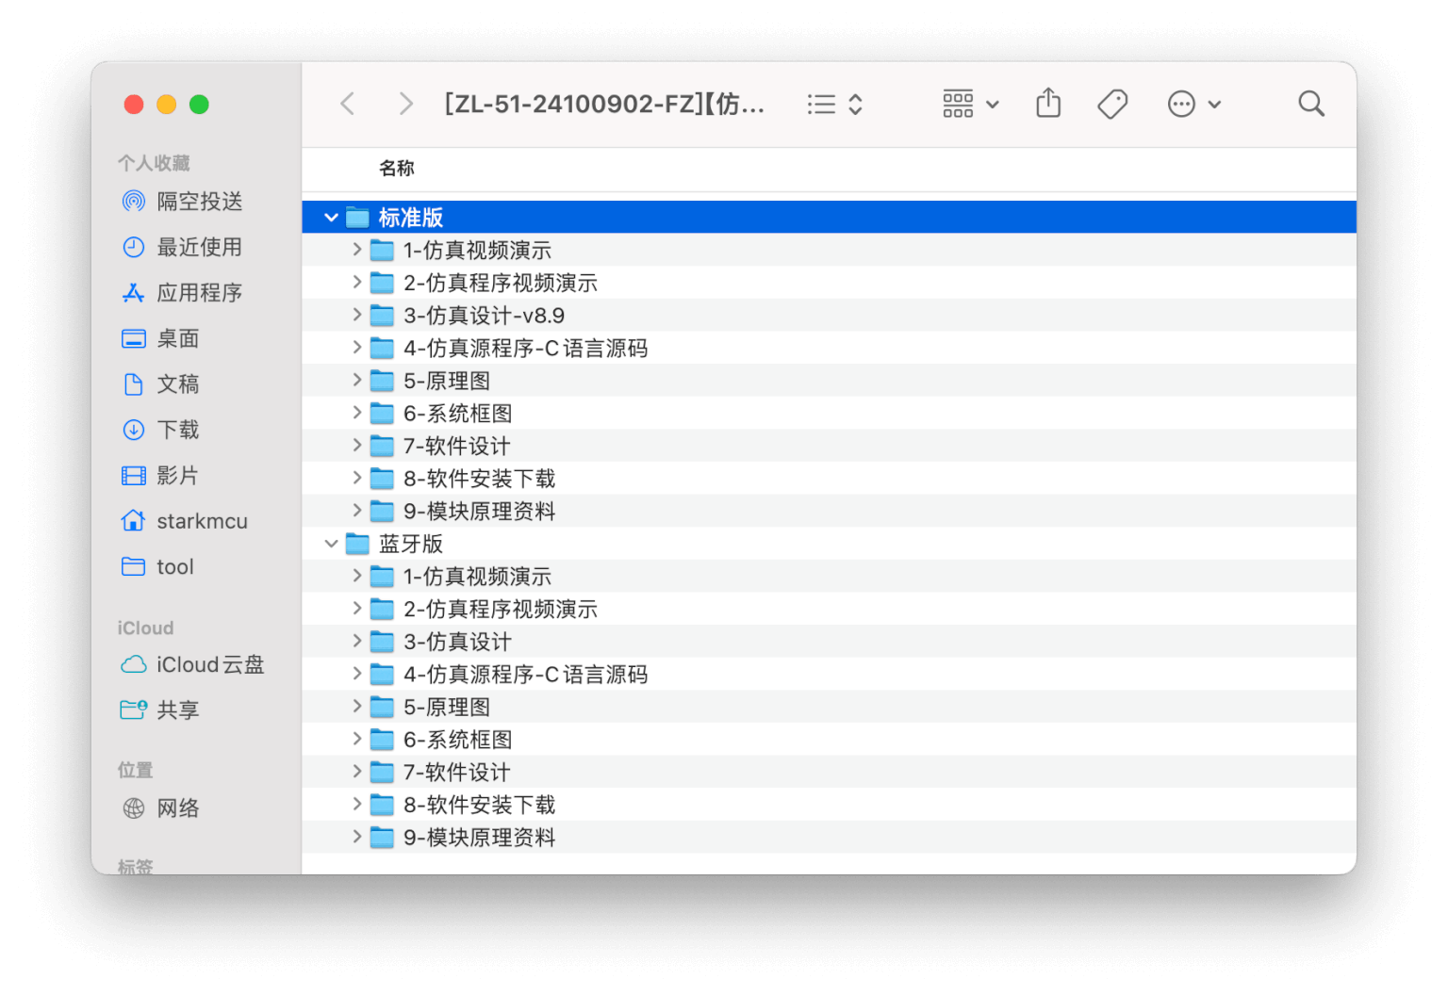Click the iCloud sidebar section header
The image size is (1448, 995).
[x=145, y=628]
